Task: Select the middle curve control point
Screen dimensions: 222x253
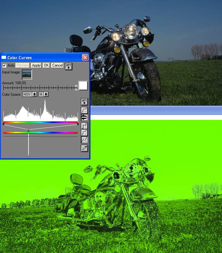Action: tap(28, 131)
